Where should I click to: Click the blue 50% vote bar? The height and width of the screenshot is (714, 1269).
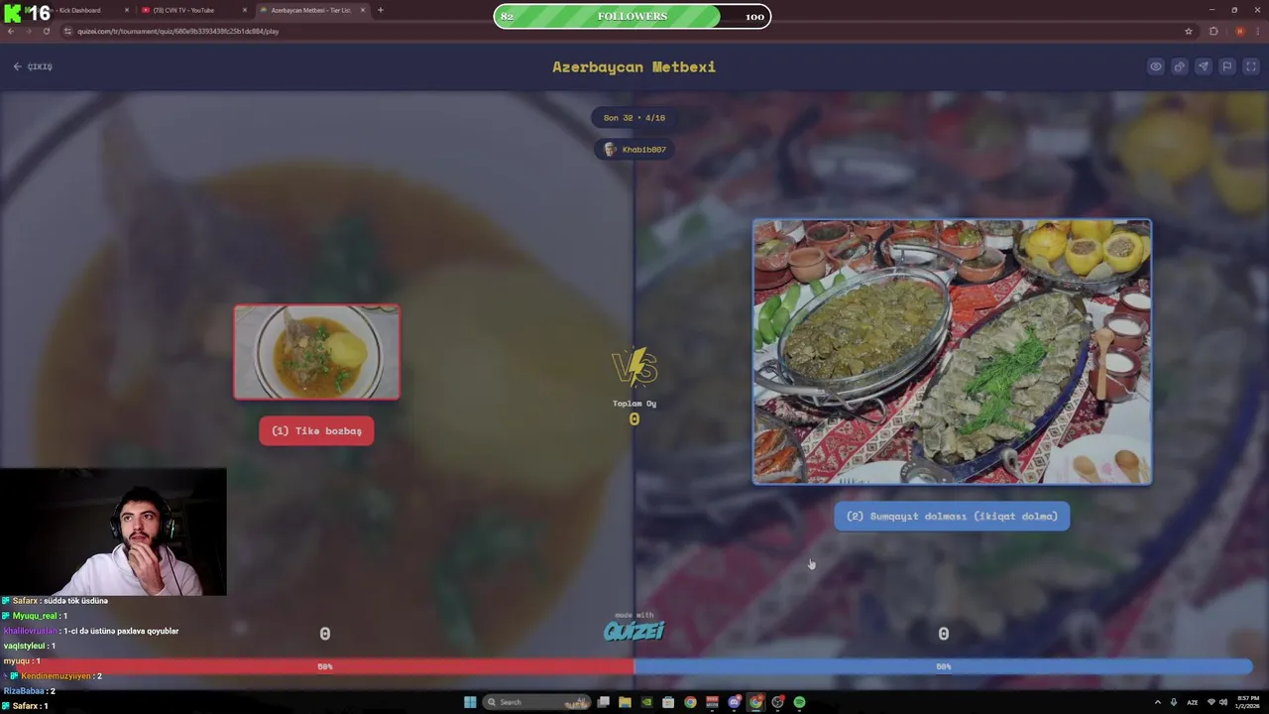tap(943, 666)
